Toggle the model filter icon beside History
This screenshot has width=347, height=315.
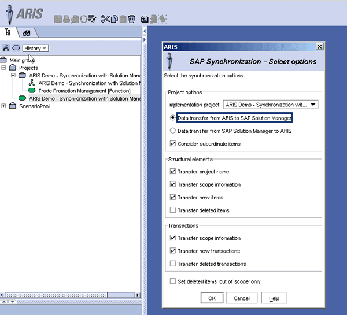tap(6, 48)
